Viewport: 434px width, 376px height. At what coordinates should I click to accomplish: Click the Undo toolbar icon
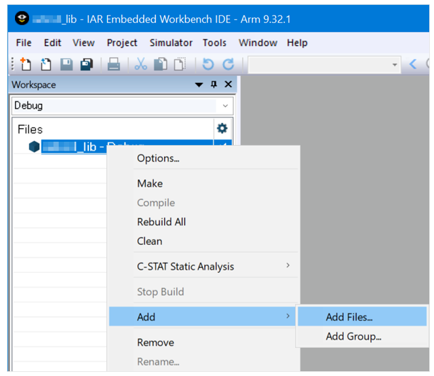click(x=208, y=64)
